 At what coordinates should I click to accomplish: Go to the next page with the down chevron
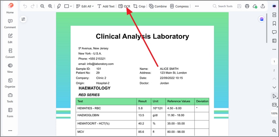pyautogui.click(x=274, y=87)
